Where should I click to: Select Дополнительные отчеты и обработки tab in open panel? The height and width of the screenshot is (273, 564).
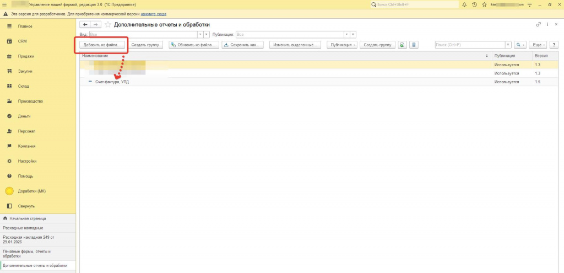pos(38,266)
